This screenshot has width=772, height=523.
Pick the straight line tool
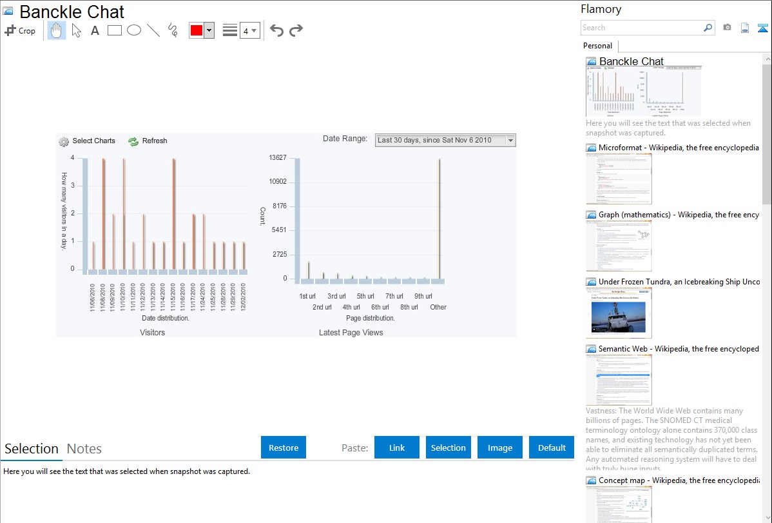tap(153, 30)
